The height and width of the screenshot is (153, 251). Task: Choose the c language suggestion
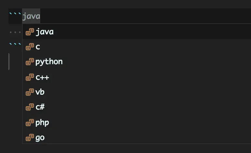[x=137, y=47]
